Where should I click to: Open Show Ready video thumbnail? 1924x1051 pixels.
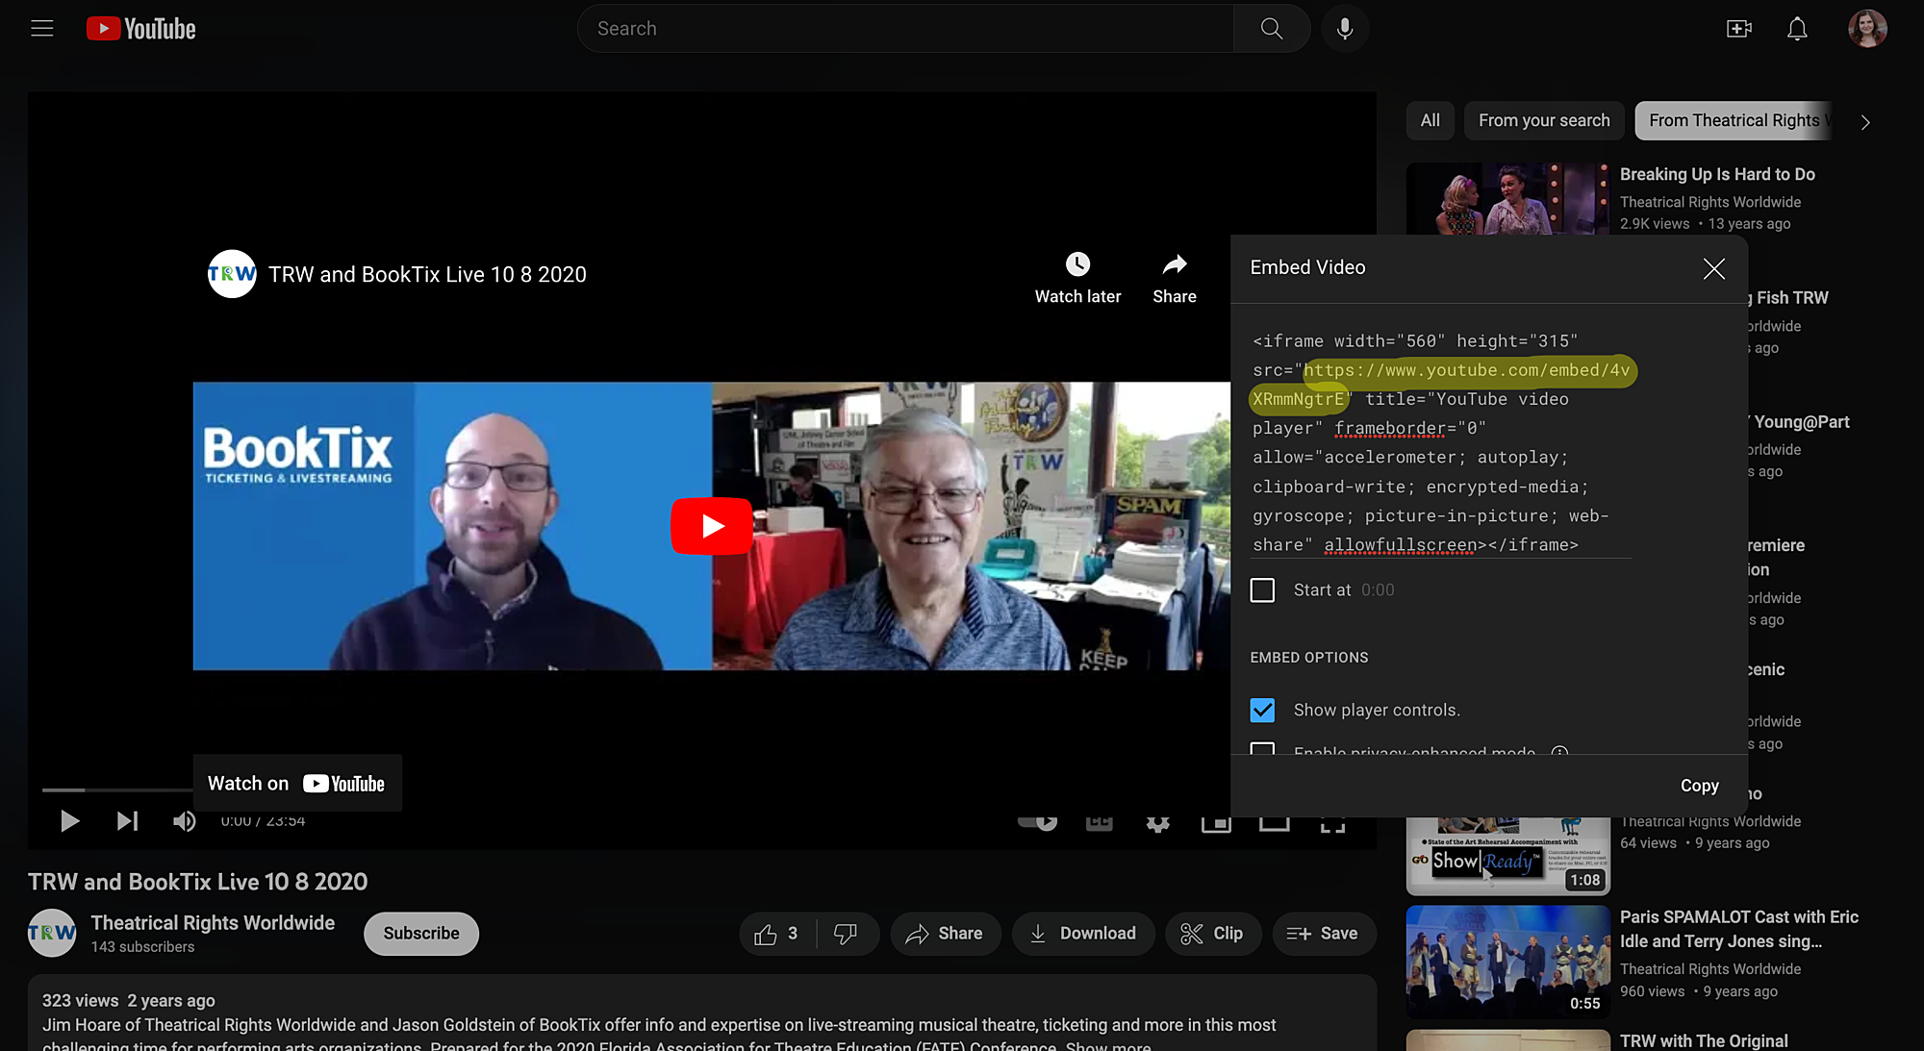[1507, 856]
